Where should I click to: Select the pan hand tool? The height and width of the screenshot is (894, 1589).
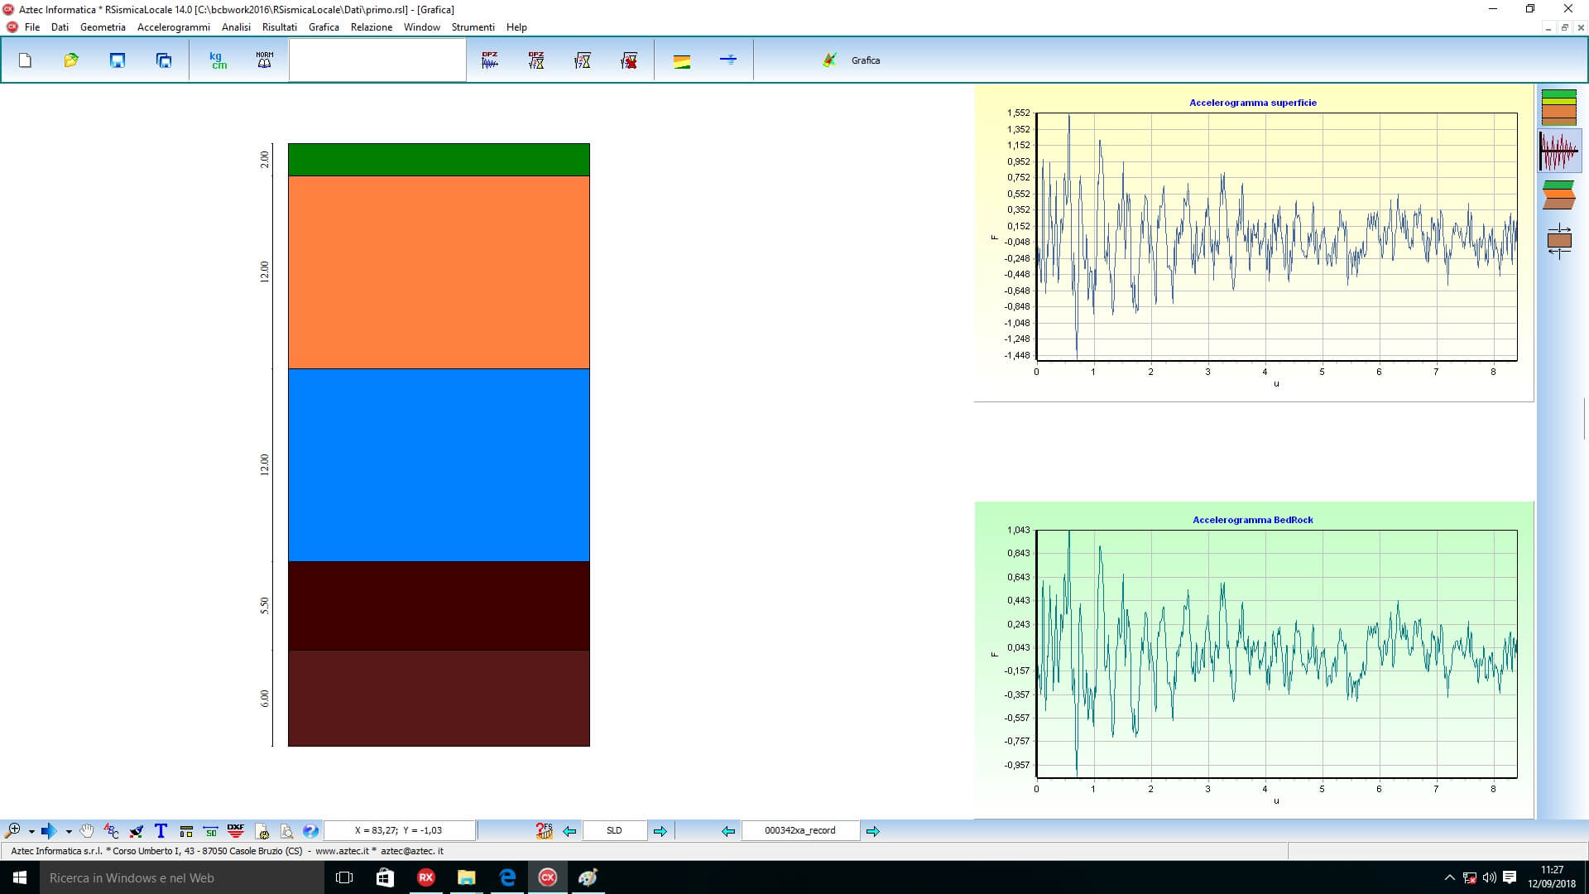(87, 830)
